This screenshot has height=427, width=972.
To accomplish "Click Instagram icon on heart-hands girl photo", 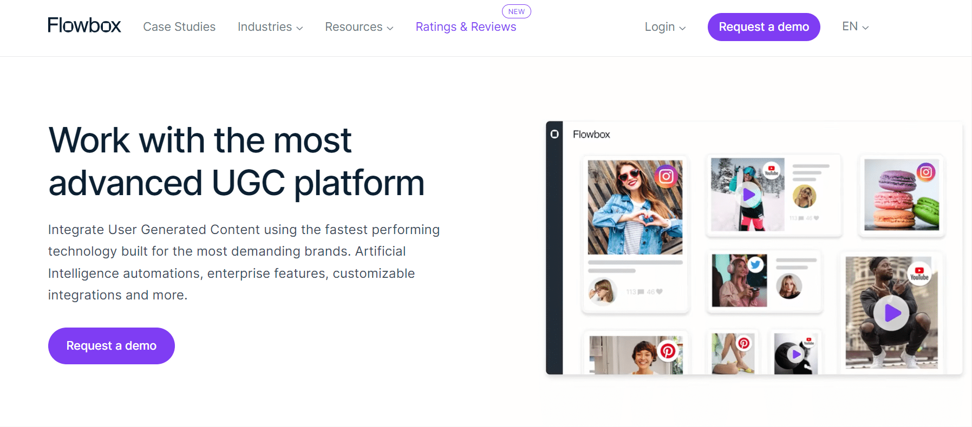I will [x=666, y=176].
